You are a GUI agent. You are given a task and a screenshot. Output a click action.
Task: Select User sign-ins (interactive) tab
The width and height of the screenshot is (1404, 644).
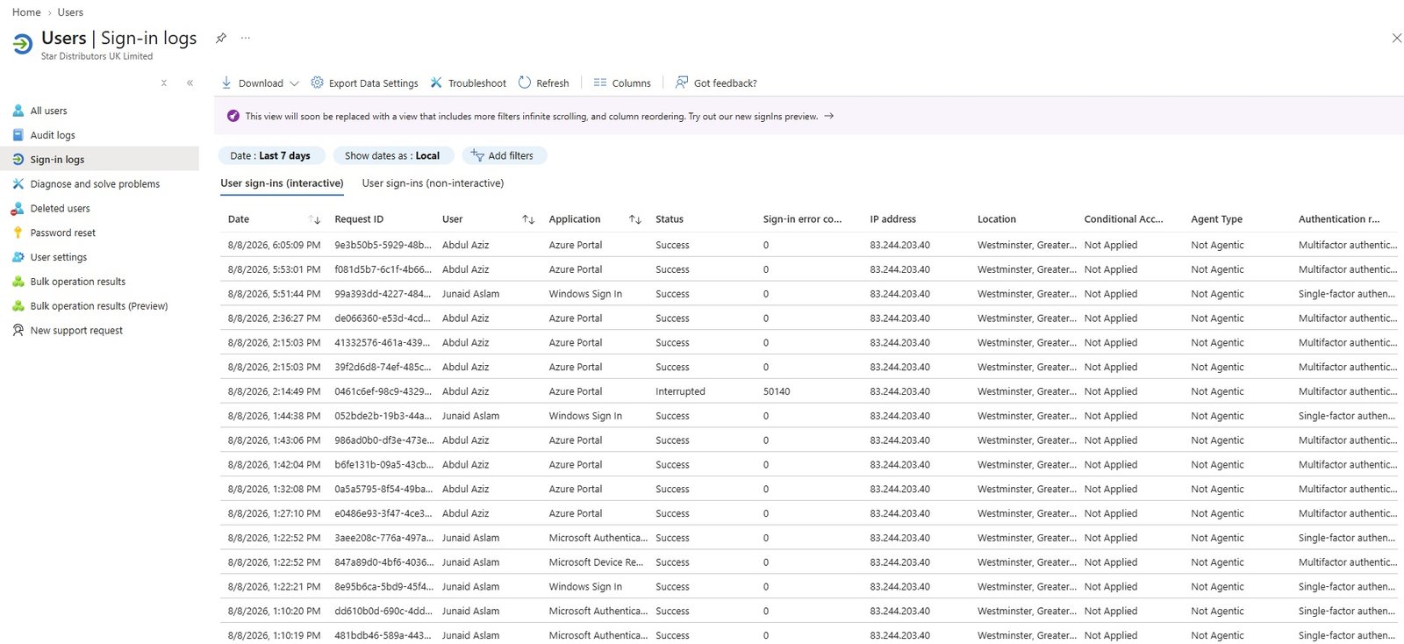click(282, 183)
